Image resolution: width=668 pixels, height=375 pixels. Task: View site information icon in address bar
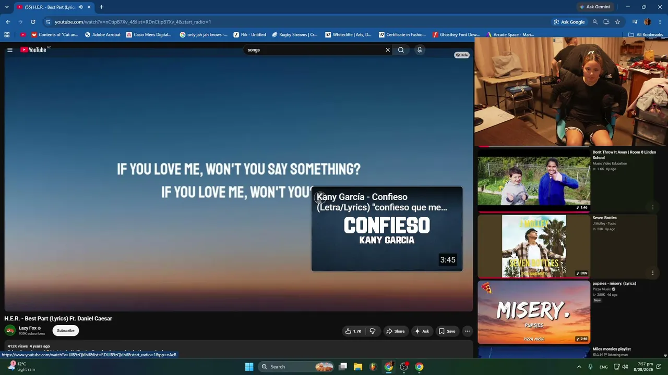click(x=47, y=22)
